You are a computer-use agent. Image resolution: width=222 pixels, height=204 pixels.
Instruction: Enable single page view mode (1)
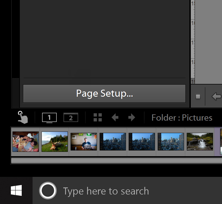(49, 117)
